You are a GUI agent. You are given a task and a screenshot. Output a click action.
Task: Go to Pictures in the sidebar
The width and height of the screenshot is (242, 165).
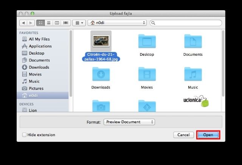coord(36,88)
